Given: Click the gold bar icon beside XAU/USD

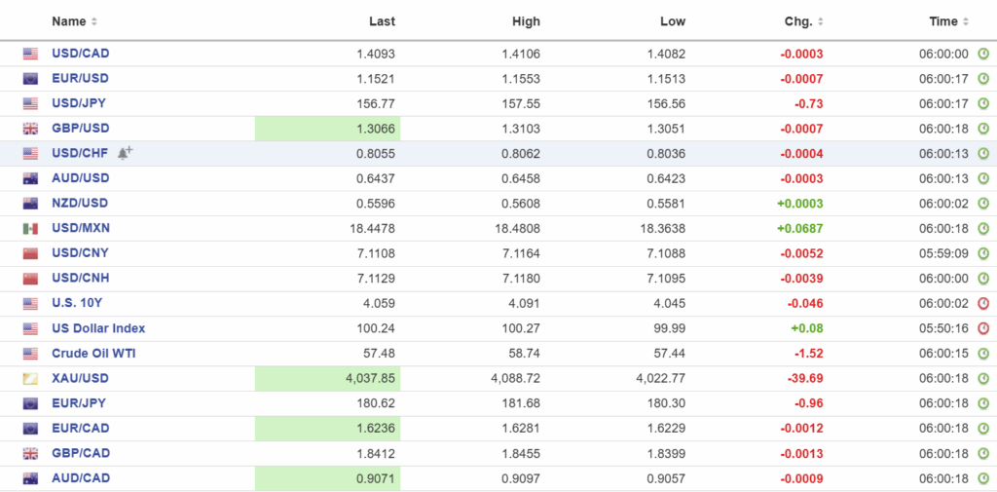Looking at the screenshot, I should pos(30,378).
